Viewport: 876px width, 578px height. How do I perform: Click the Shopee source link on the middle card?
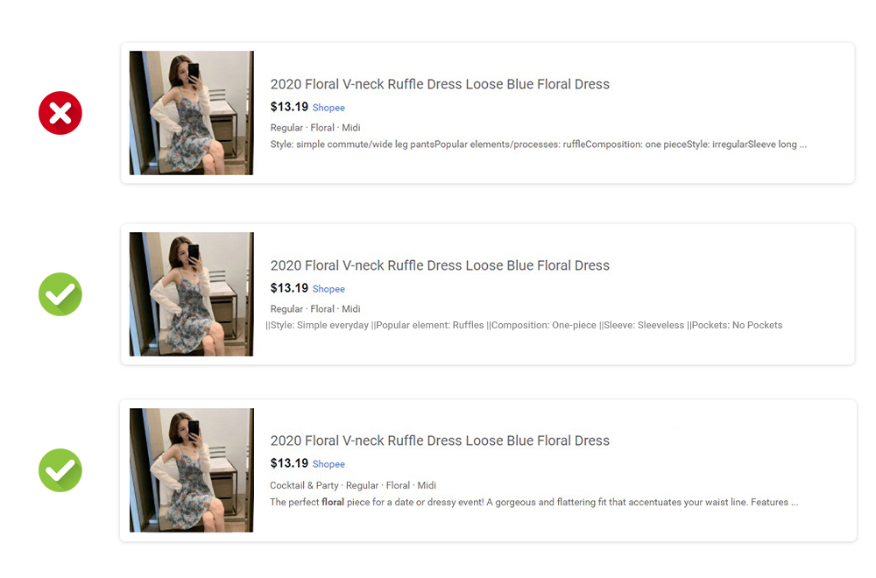(x=328, y=288)
